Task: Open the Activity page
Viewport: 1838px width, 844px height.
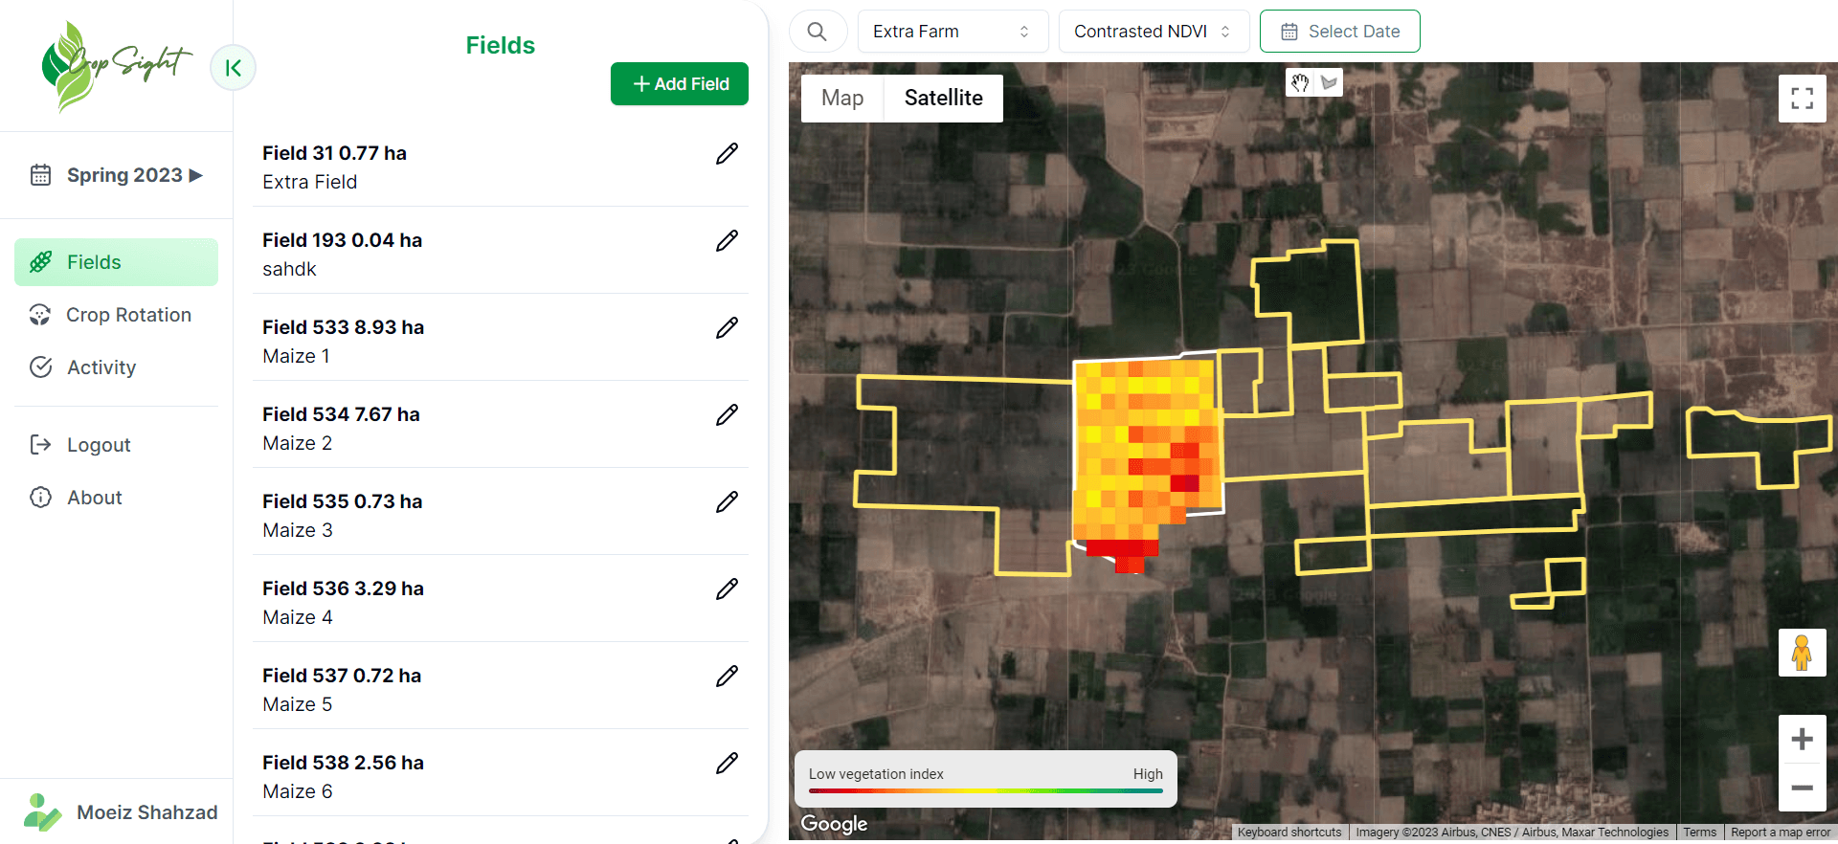Action: (x=116, y=367)
